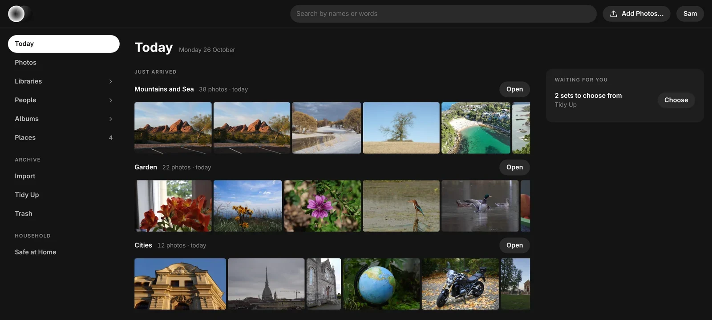Open the Cities set
This screenshot has height=320, width=712.
tap(514, 245)
